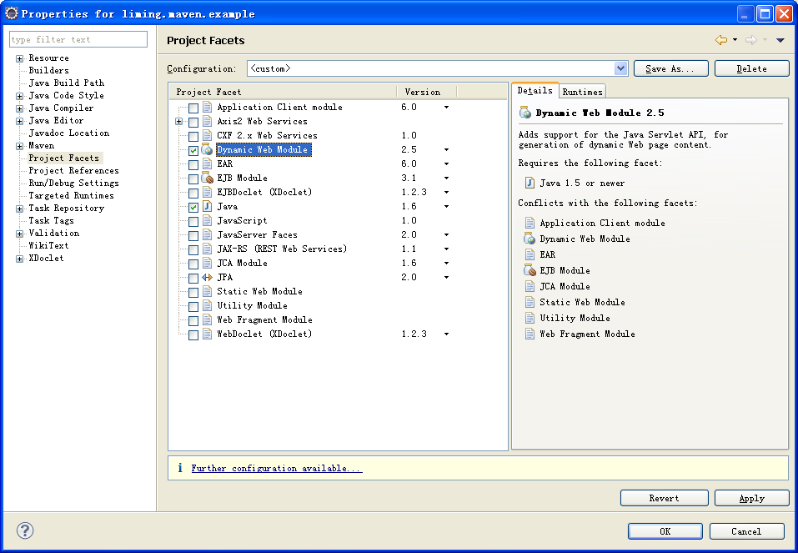Switch to the Runtimes tab
The image size is (798, 553).
click(582, 92)
